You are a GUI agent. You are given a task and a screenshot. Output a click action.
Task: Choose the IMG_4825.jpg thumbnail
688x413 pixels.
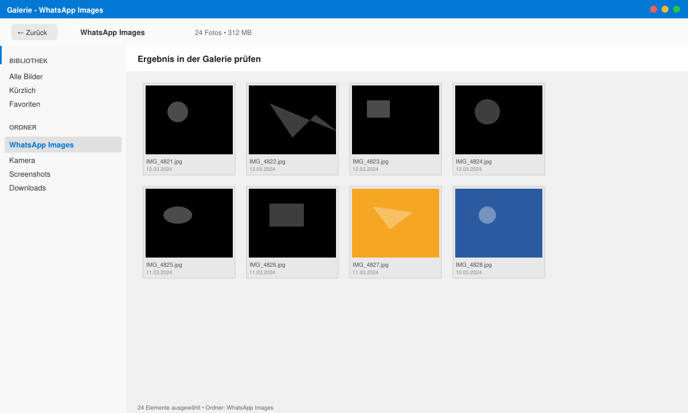189,223
